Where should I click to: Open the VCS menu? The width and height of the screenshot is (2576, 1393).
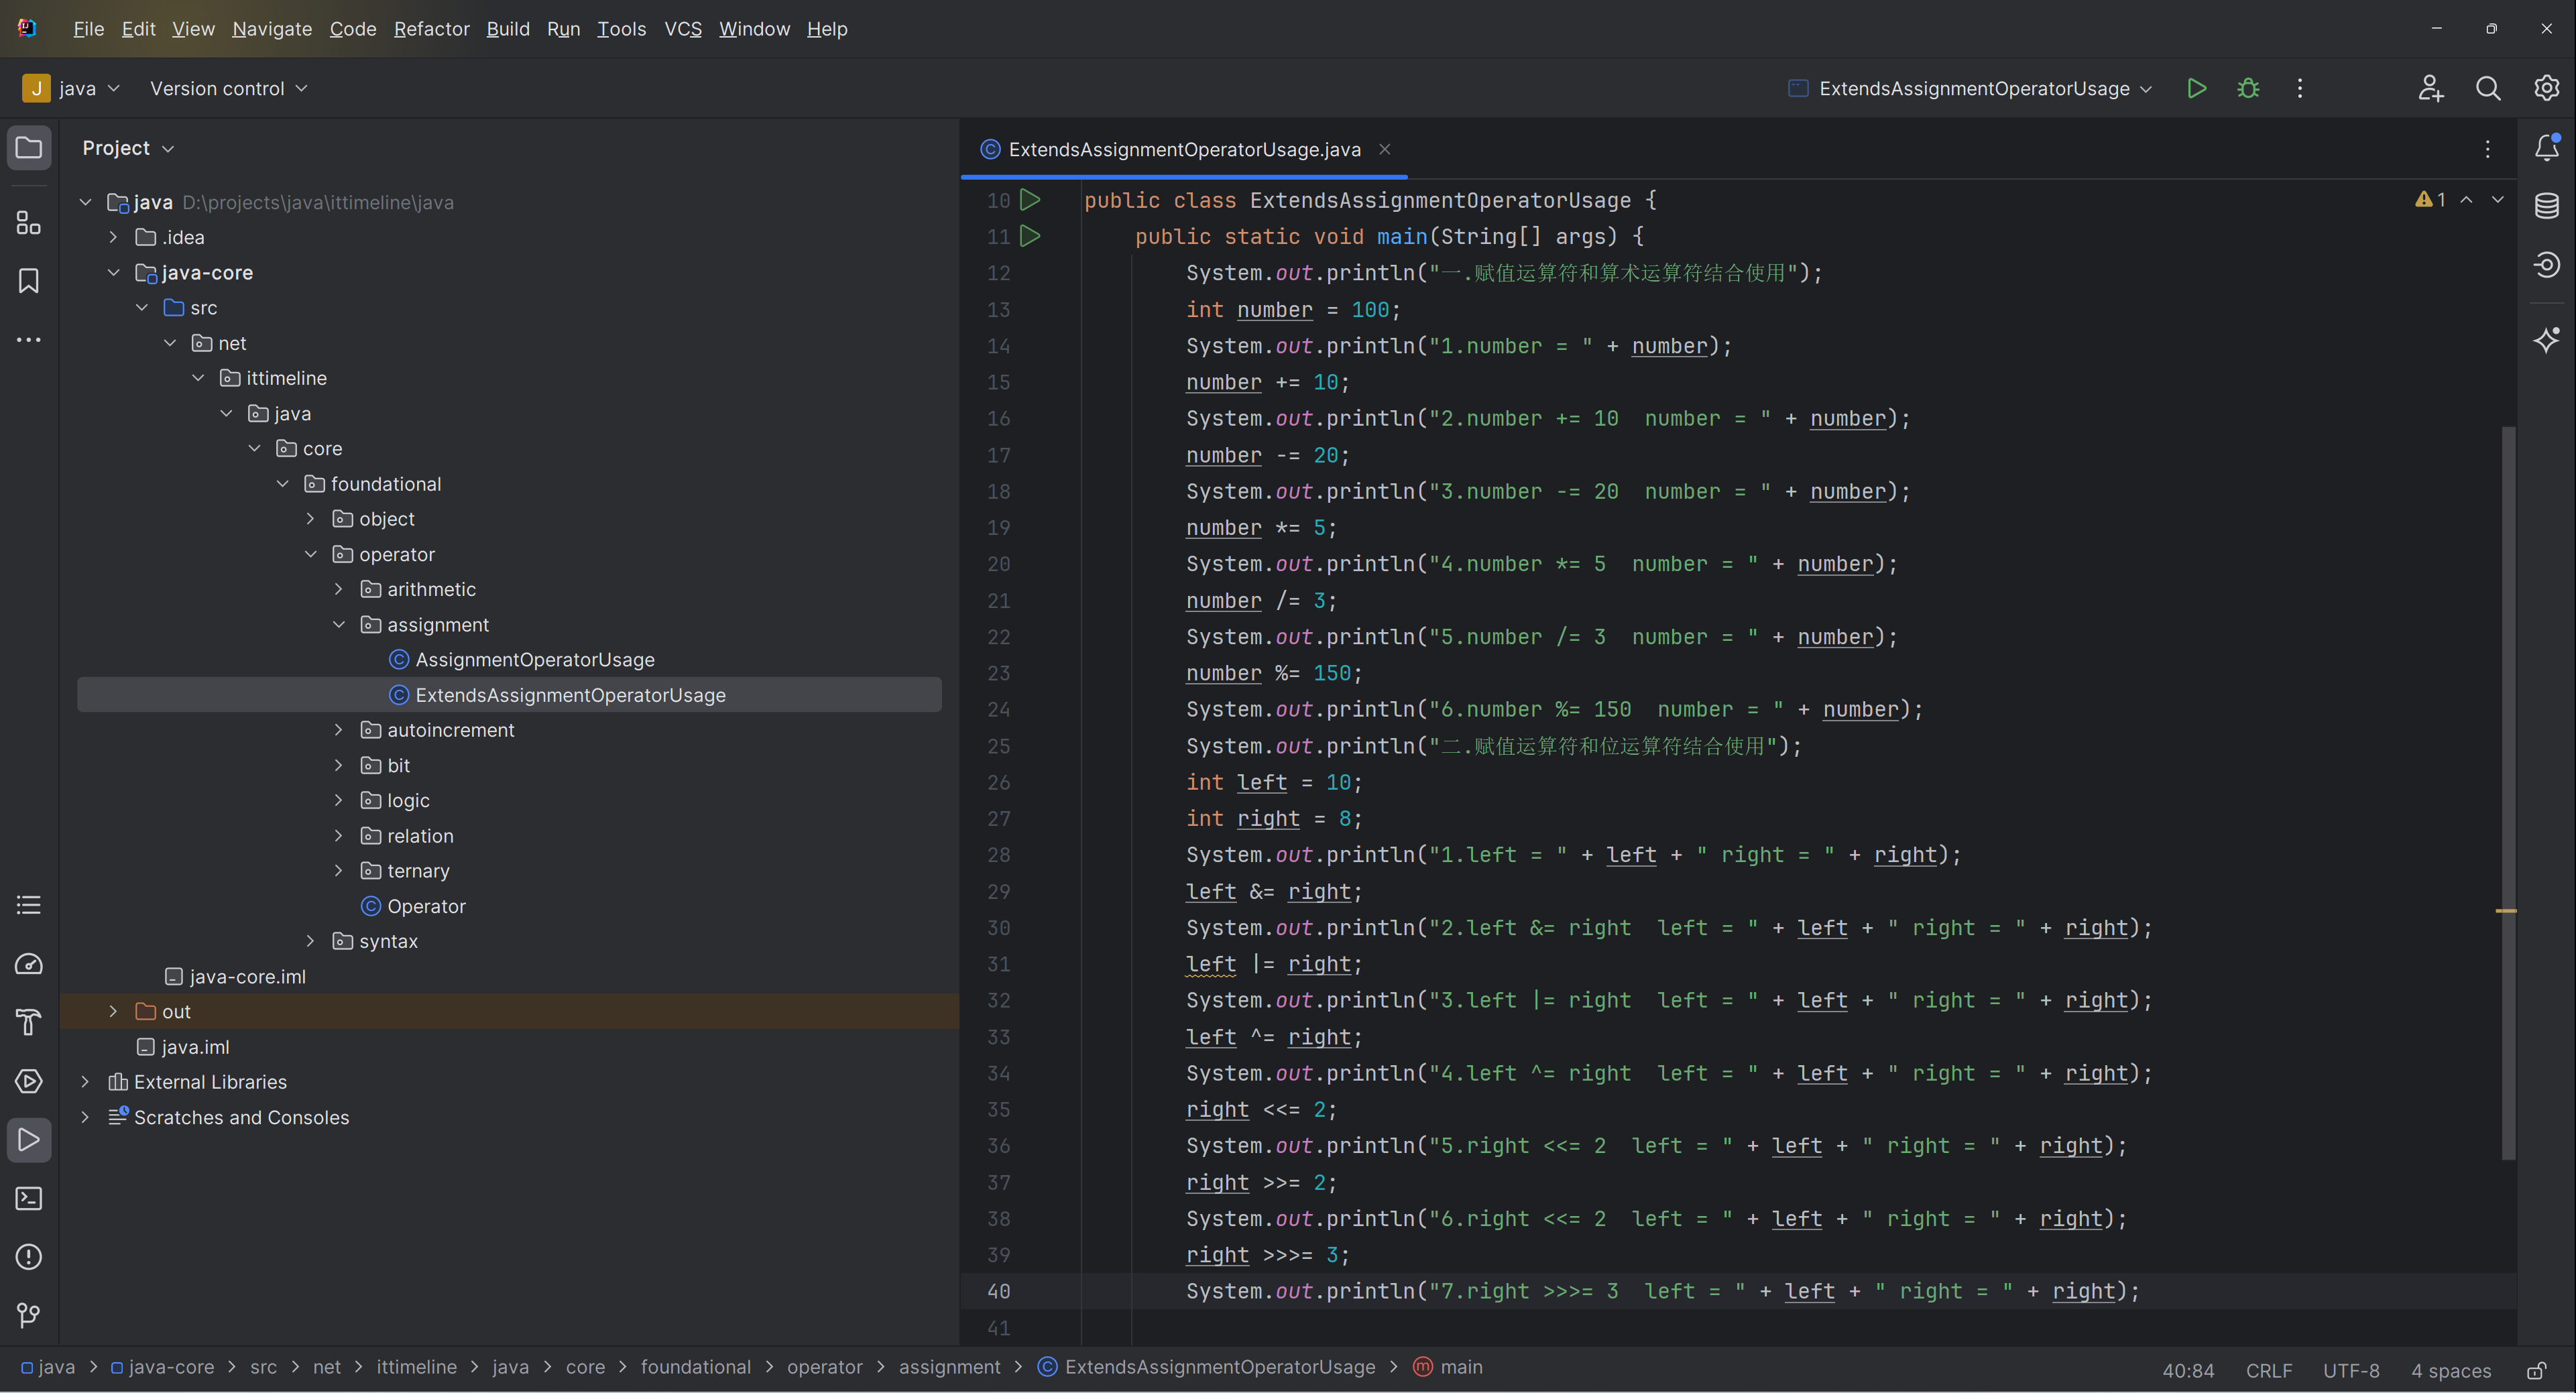point(683,29)
